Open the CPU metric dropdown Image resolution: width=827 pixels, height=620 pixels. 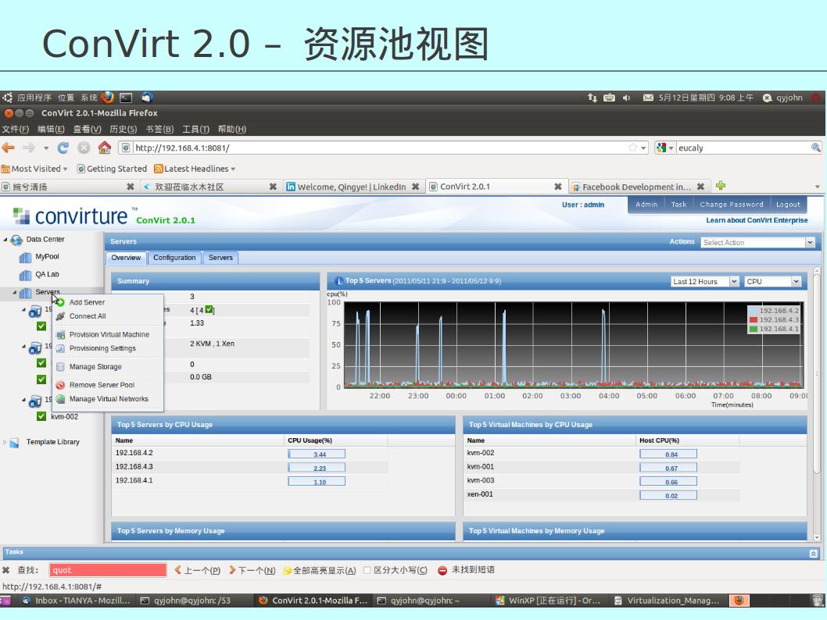(x=772, y=282)
